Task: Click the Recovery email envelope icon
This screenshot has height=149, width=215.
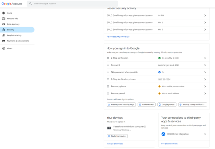Action: coord(108,94)
